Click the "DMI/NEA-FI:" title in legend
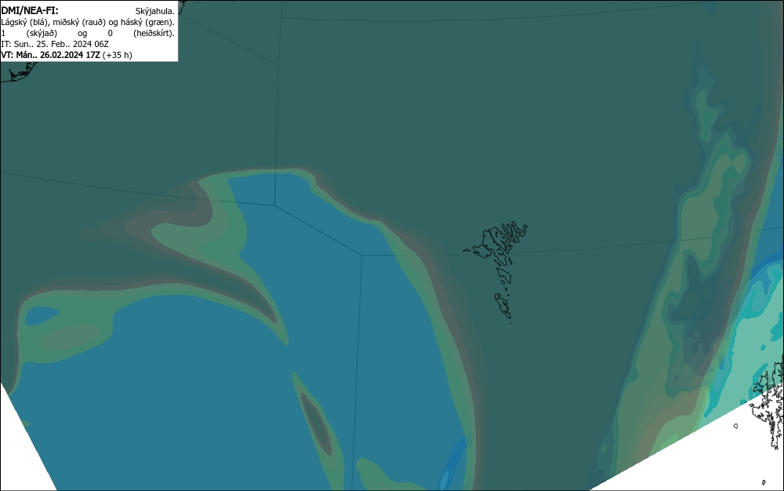The width and height of the screenshot is (784, 491). (x=30, y=10)
